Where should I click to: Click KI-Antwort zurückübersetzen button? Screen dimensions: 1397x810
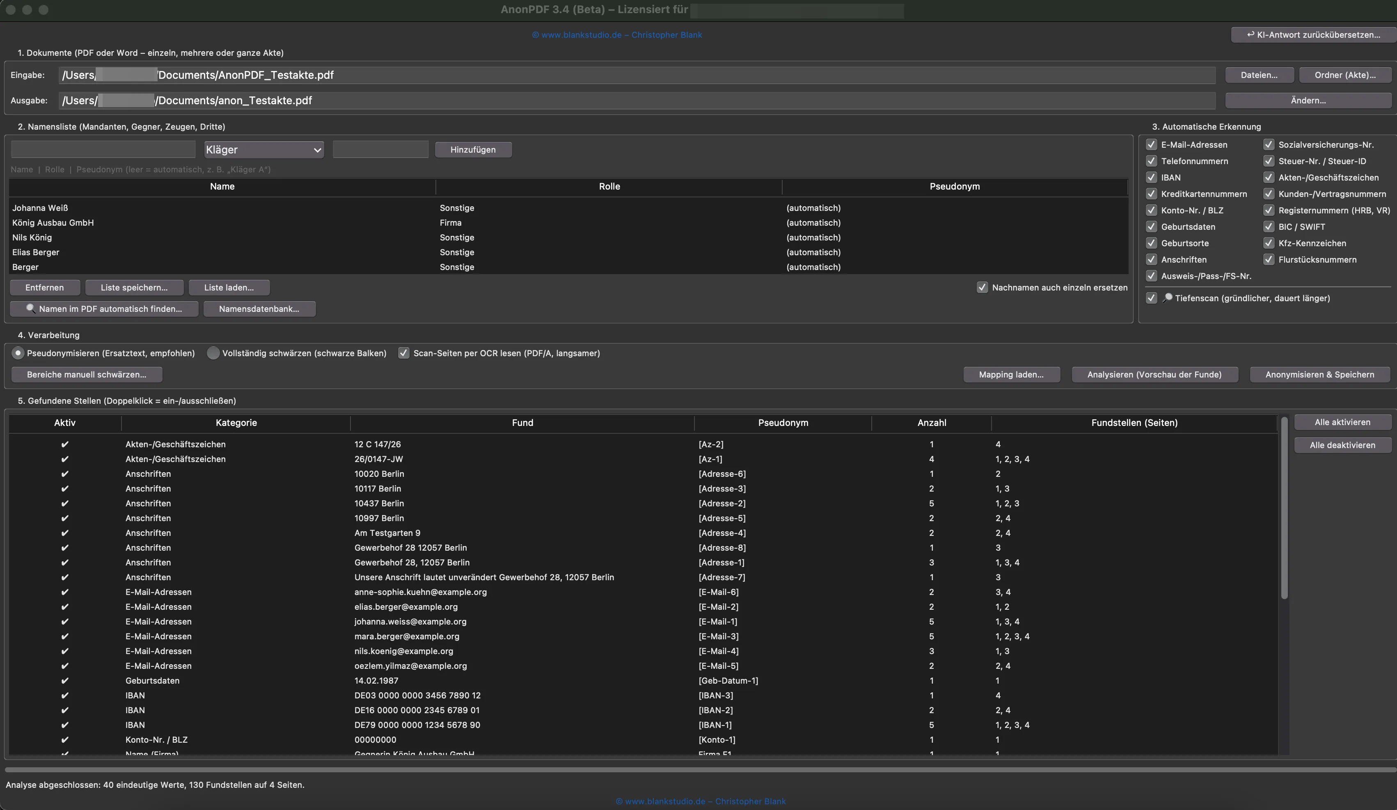coord(1314,34)
